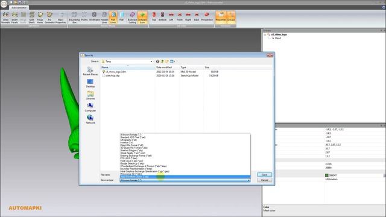Open Computer in the dialog sidebar
This screenshot has height=217, width=386.
pyautogui.click(x=90, y=107)
